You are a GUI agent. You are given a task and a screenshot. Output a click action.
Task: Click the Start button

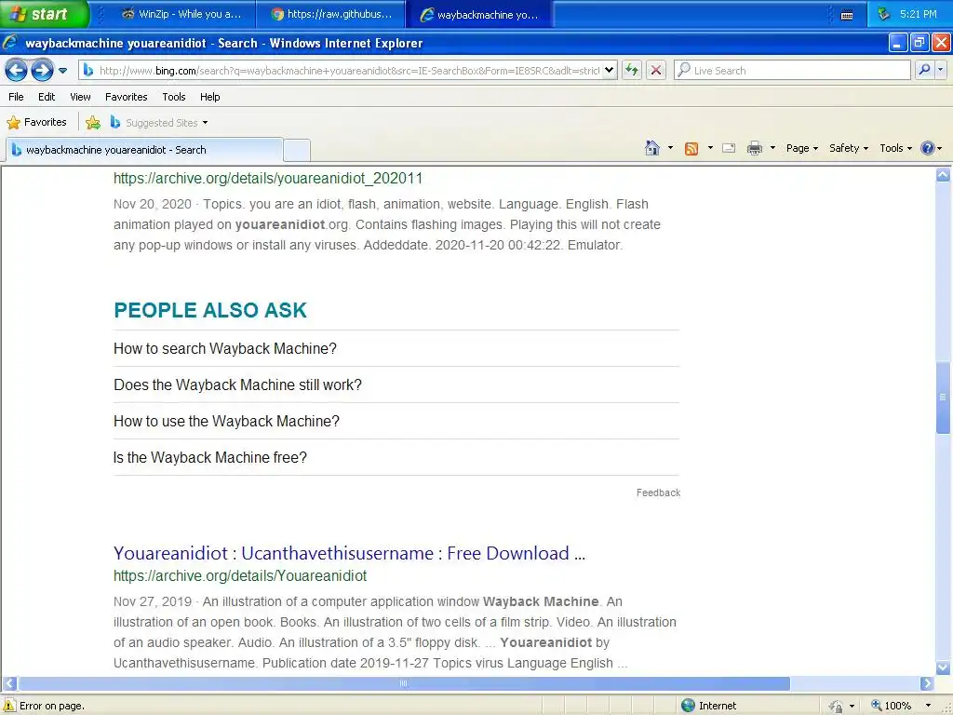pos(44,13)
